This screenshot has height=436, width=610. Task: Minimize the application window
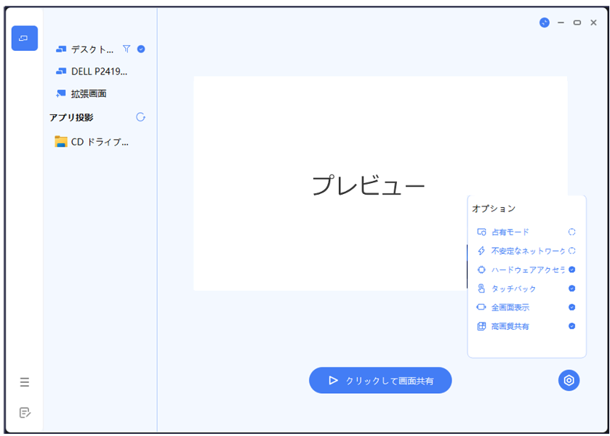tap(561, 23)
